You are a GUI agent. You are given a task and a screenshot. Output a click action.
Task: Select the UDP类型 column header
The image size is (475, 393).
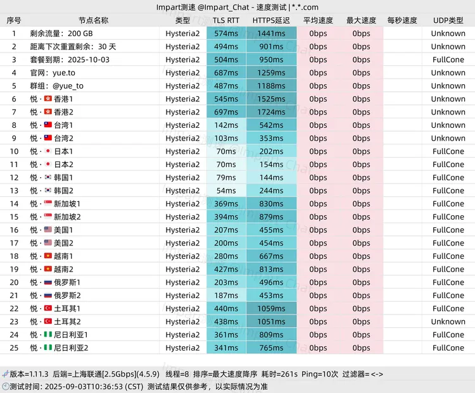448,20
